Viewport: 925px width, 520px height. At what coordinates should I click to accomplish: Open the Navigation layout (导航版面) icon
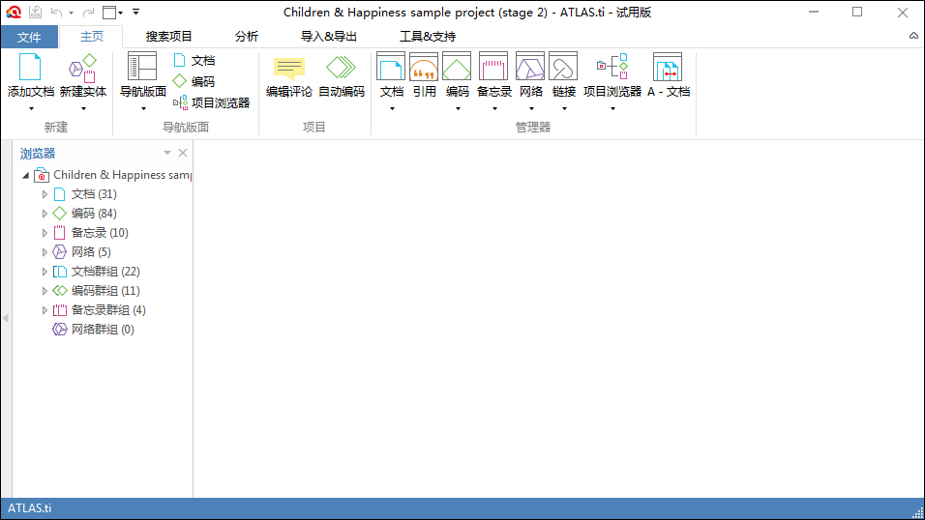pyautogui.click(x=143, y=66)
